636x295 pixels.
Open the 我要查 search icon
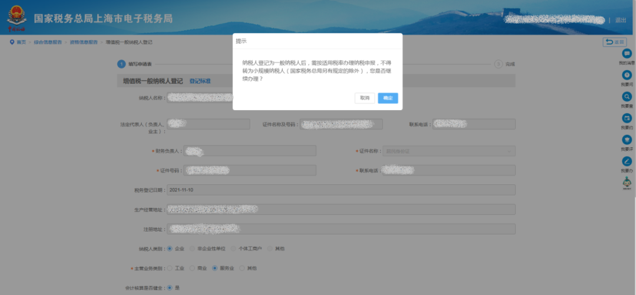(x=627, y=97)
